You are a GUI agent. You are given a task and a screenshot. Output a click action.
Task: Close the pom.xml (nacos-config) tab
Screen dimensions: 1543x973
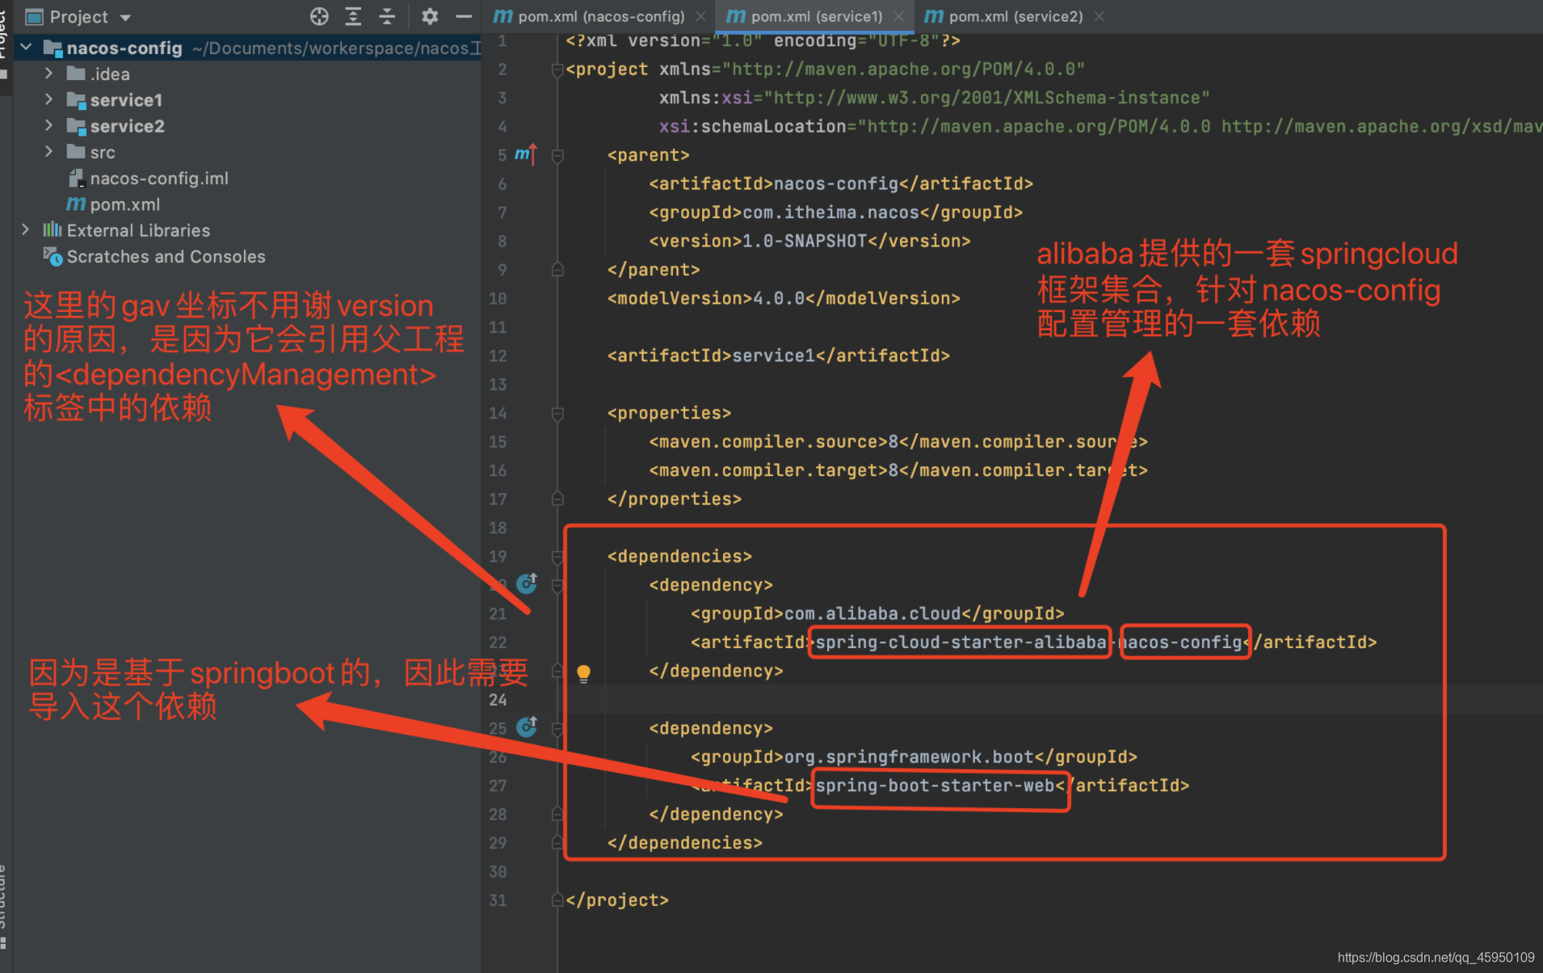701,16
